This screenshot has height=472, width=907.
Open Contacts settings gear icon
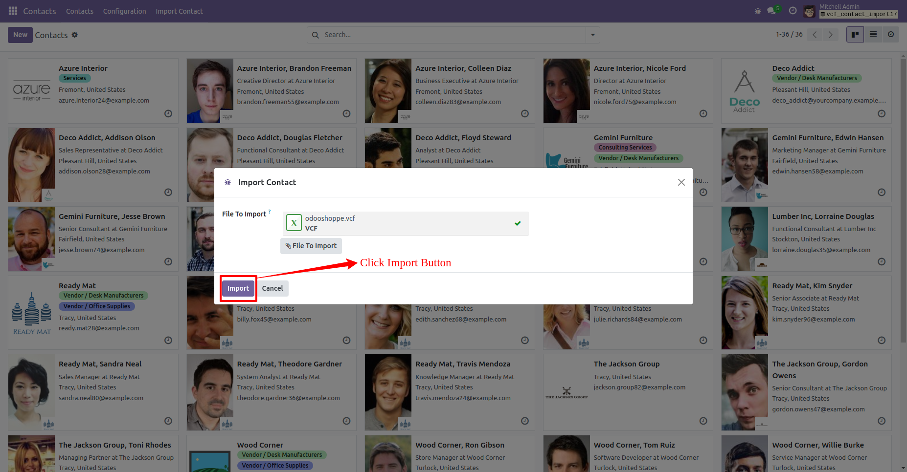pos(75,35)
